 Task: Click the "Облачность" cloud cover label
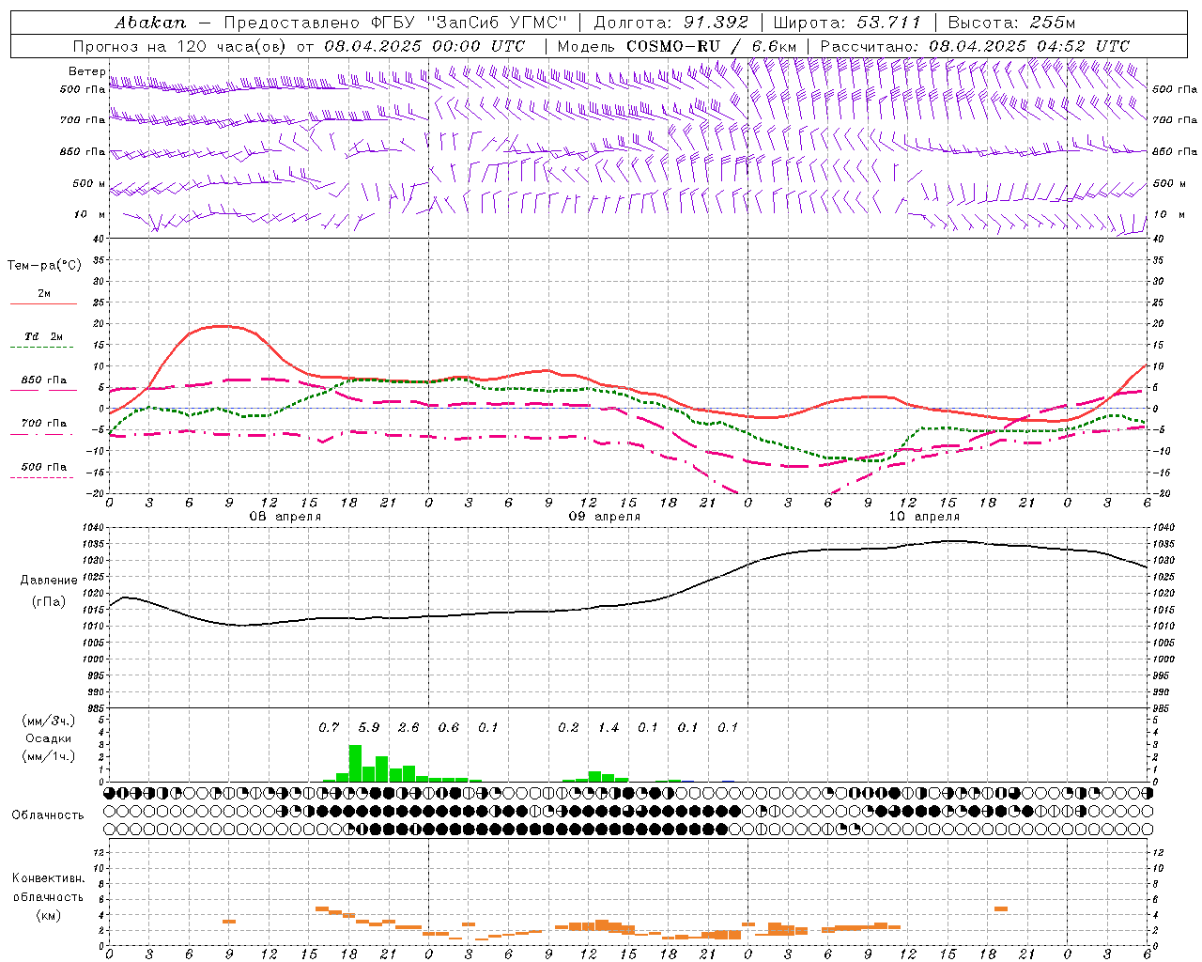point(48,815)
